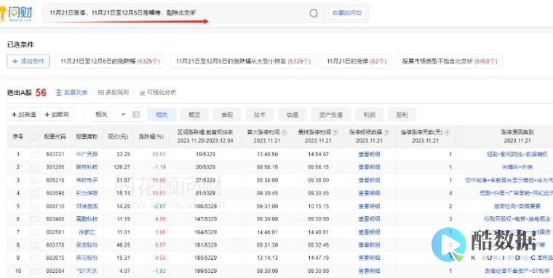This screenshot has height=278, width=553.
Task: Click 查看明细 in row 605218
Action: 369,180
